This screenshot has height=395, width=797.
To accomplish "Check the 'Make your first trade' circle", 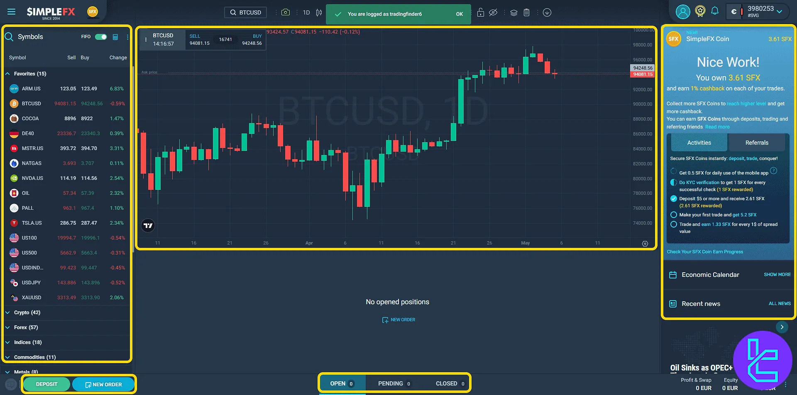I will pyautogui.click(x=674, y=215).
